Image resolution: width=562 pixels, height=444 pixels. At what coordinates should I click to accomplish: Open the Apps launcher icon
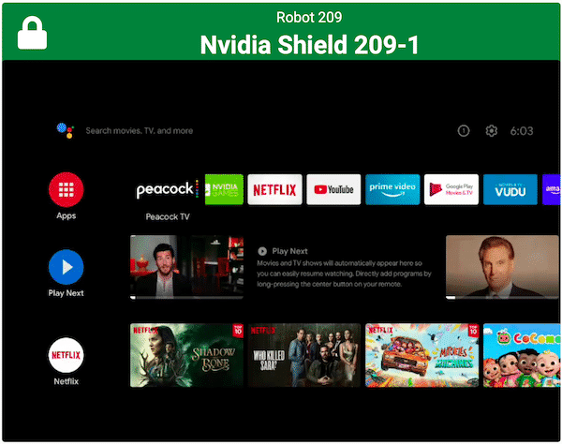point(66,189)
